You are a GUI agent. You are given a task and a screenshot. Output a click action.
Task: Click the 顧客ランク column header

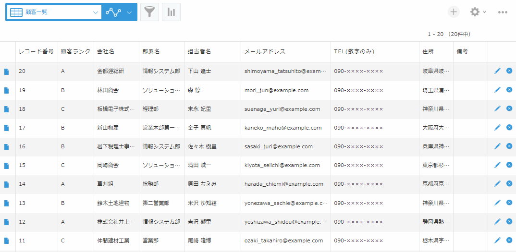(x=75, y=51)
